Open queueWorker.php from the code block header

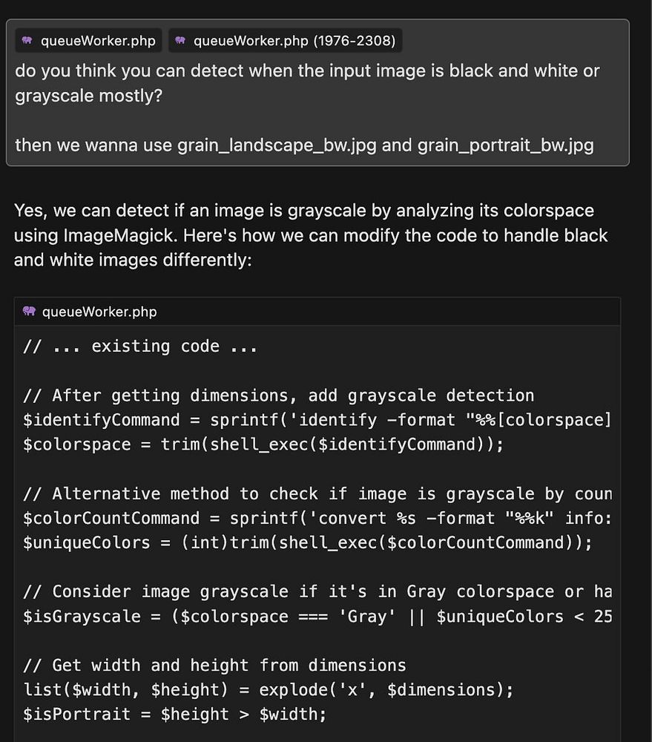click(99, 312)
